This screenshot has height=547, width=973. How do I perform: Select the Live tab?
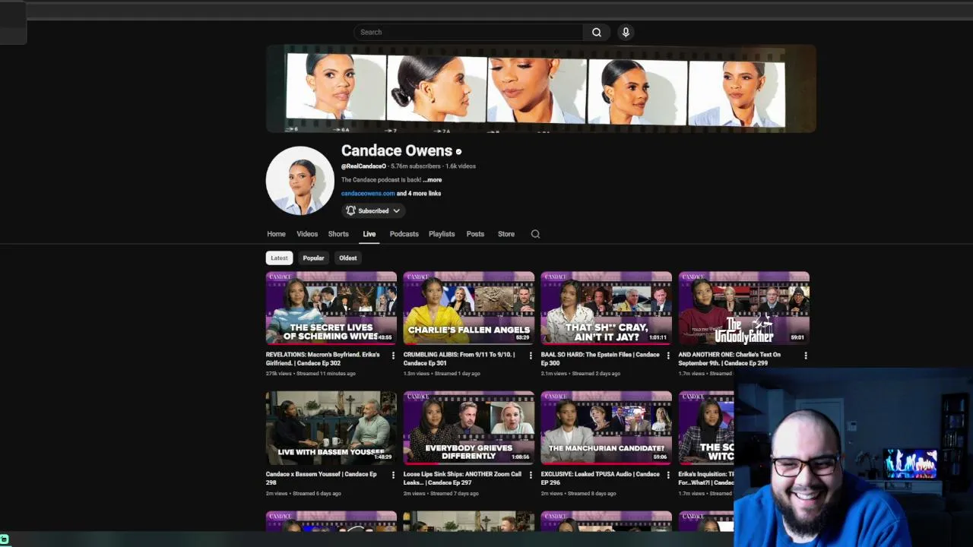click(x=369, y=234)
